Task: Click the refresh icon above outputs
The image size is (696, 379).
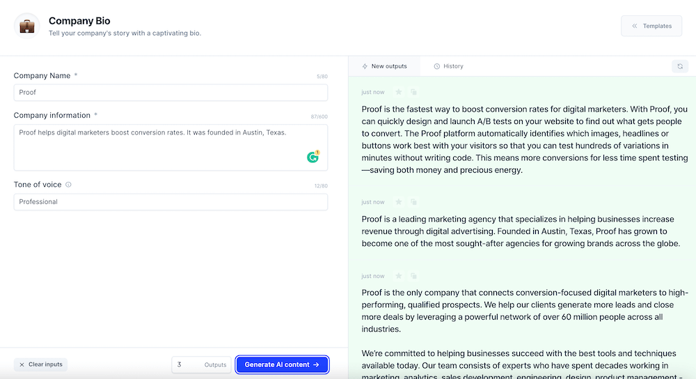Action: (x=679, y=66)
